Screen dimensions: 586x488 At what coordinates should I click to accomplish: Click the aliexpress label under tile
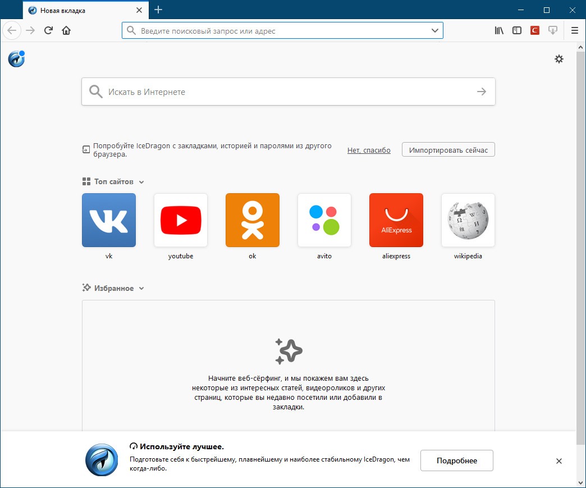pyautogui.click(x=396, y=256)
